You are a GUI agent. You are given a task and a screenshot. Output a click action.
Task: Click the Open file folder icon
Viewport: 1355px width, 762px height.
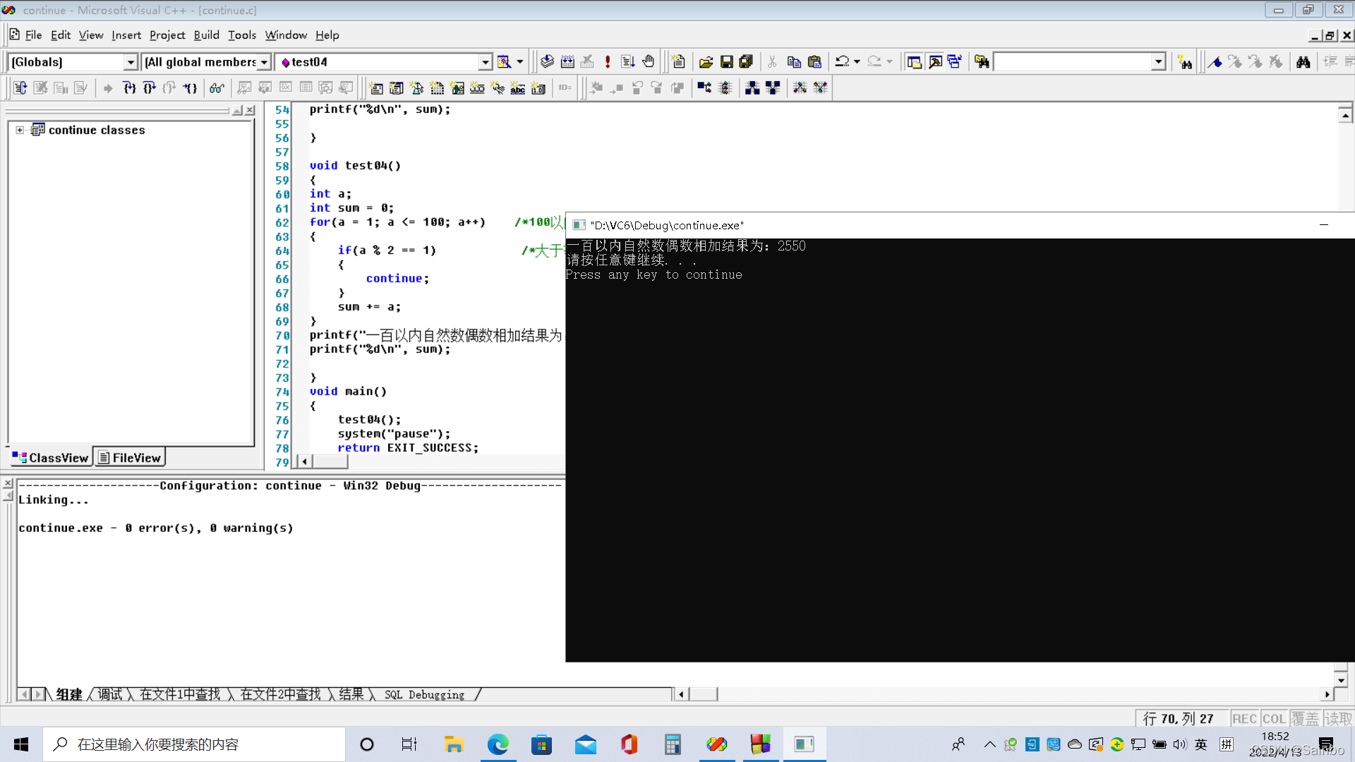706,62
